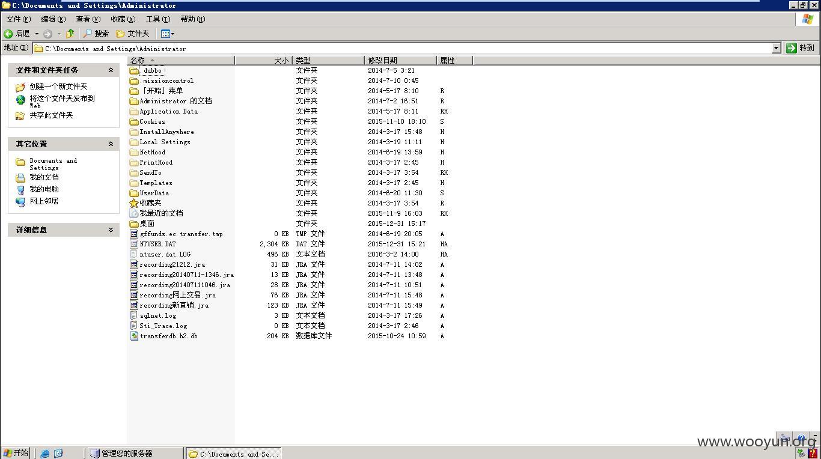Select transferdb.h2.db database file icon
Image resolution: width=821 pixels, height=459 pixels.
coord(134,336)
